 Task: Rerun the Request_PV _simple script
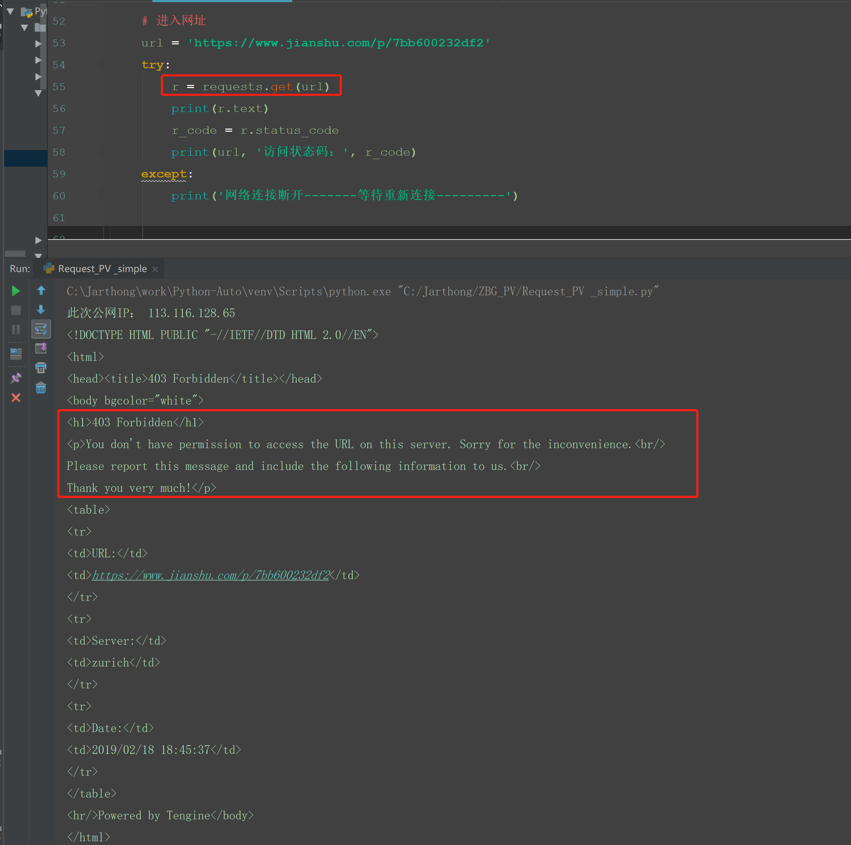pyautogui.click(x=16, y=291)
